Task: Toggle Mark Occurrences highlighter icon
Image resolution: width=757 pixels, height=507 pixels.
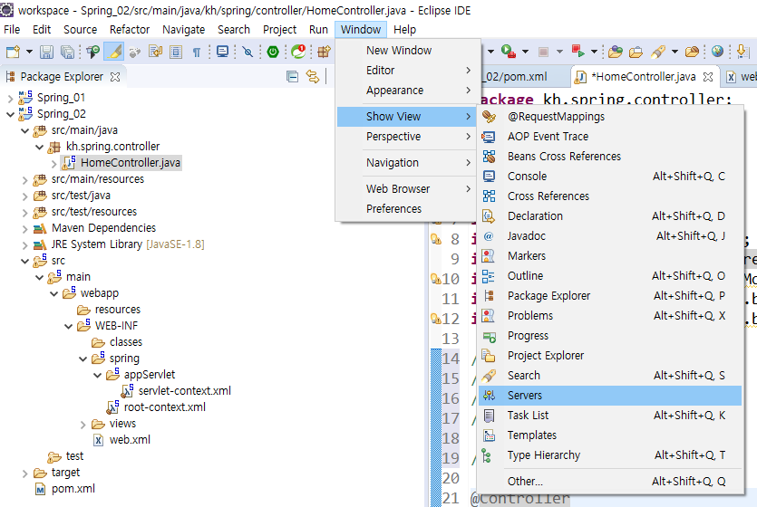Action: point(114,52)
